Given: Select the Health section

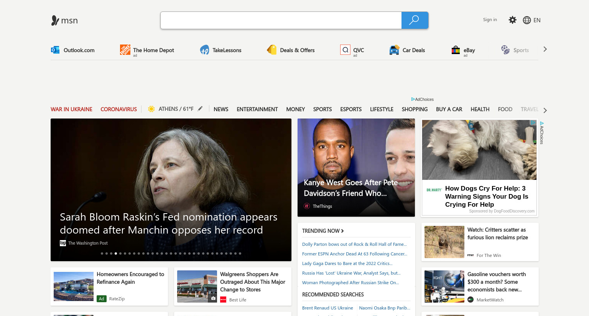Looking at the screenshot, I should click(480, 109).
